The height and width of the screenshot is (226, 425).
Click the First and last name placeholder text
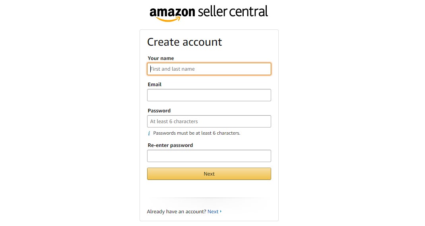[x=173, y=69]
